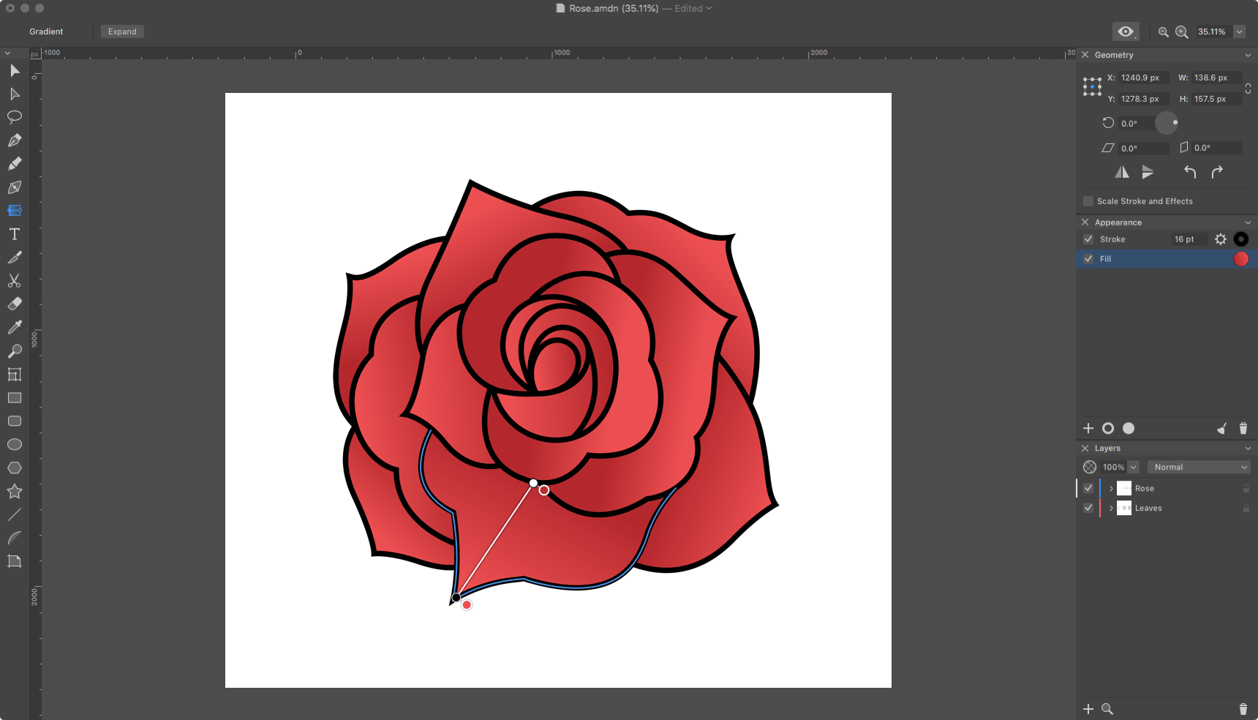Image resolution: width=1258 pixels, height=720 pixels.
Task: Select the Eyedropper tool
Action: coord(15,328)
